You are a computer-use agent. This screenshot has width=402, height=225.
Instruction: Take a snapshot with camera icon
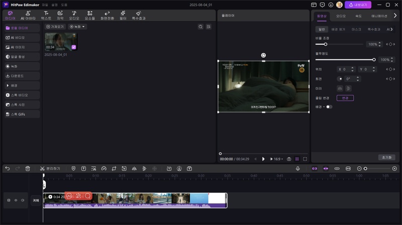click(x=289, y=159)
